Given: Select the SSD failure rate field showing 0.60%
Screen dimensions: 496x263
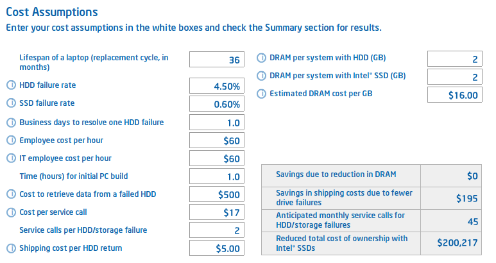Looking at the screenshot, I should [217, 104].
